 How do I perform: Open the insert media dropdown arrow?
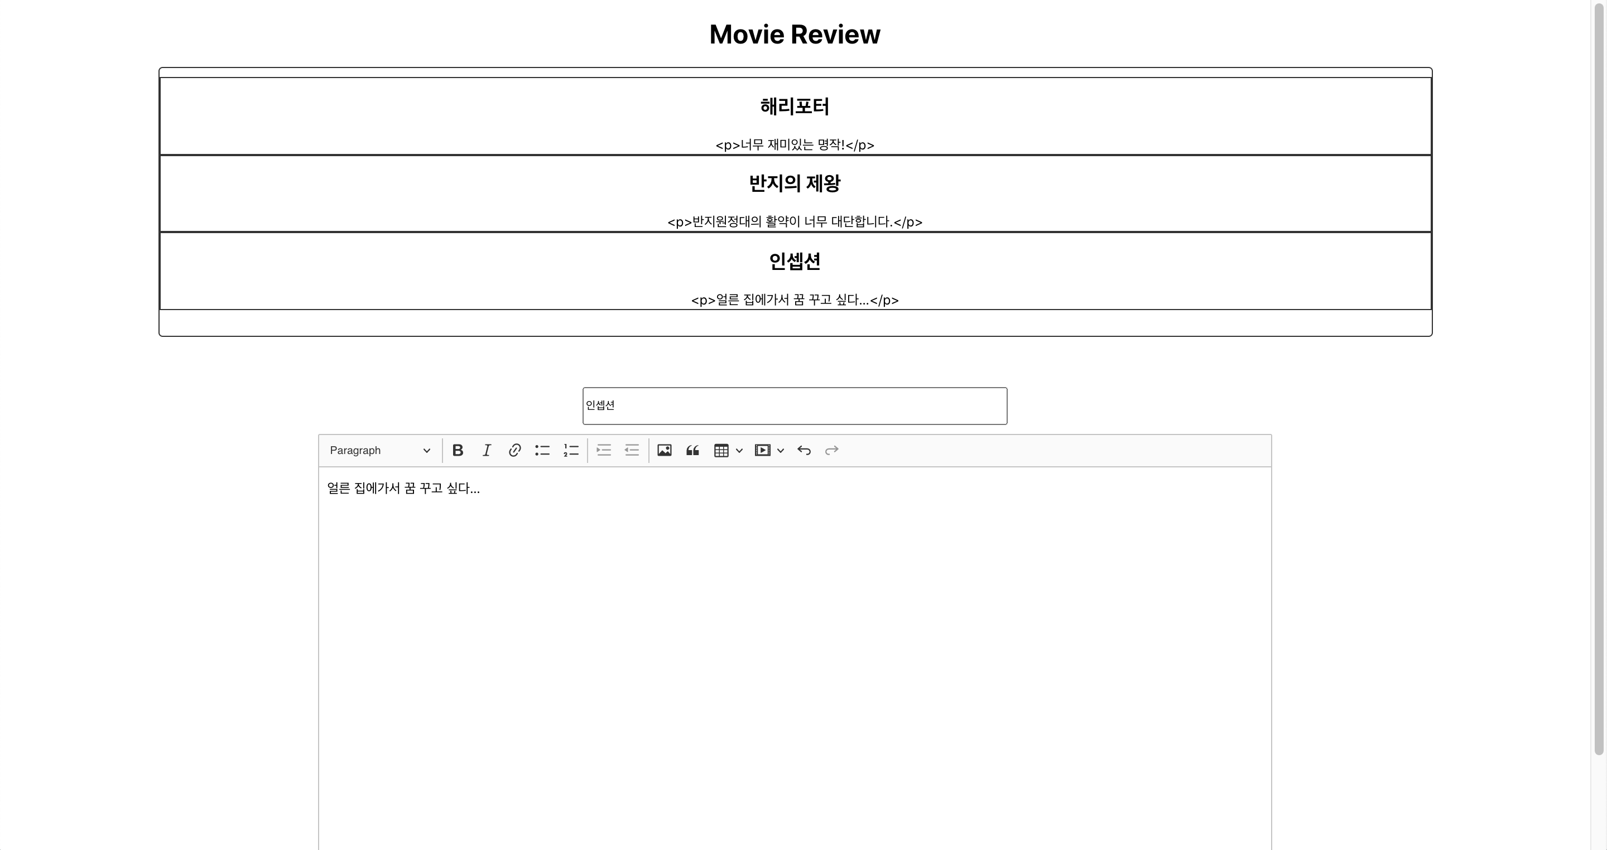(781, 450)
